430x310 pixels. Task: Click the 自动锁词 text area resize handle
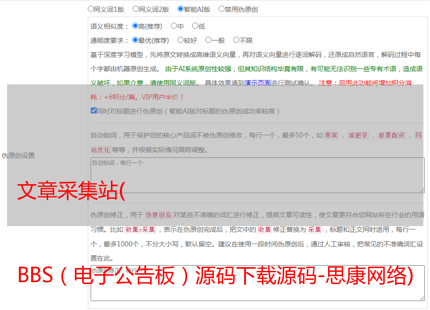[x=422, y=190]
